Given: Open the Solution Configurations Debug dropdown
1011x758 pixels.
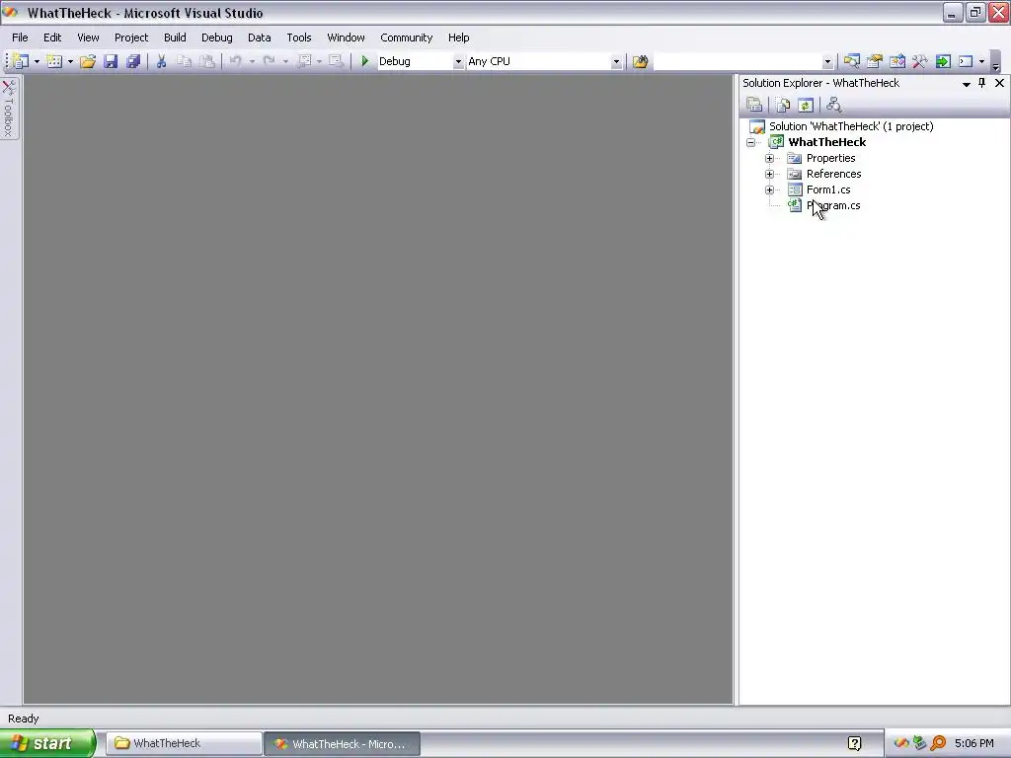Looking at the screenshot, I should 458,62.
